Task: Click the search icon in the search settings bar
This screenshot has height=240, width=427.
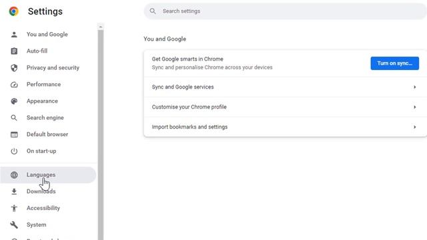Action: pos(153,11)
